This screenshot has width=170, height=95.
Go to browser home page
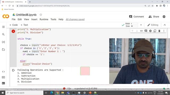[x=13, y=6]
